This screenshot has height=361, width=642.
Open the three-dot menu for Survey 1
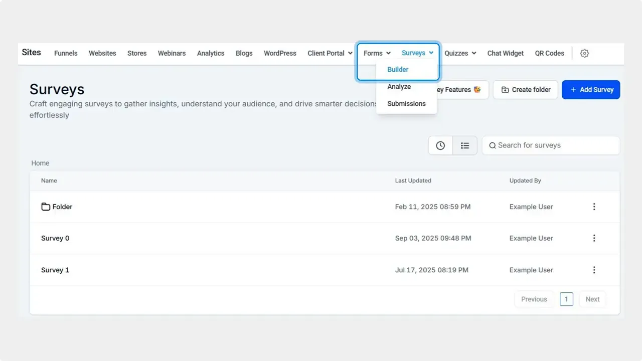click(x=594, y=270)
